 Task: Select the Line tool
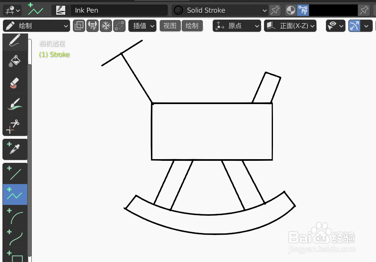[x=15, y=173]
